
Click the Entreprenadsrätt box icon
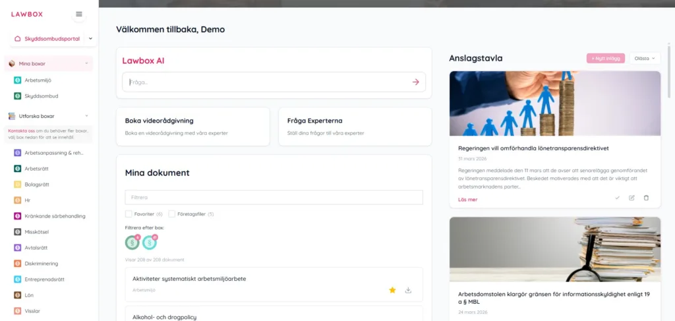(x=17, y=279)
